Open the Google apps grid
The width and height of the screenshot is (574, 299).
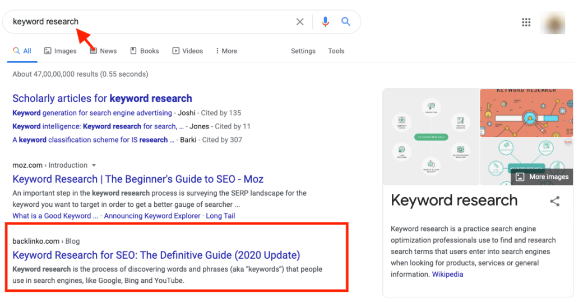526,22
